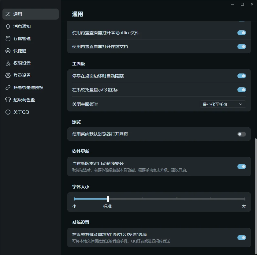Maximize the QQ settings window
The height and width of the screenshot is (255, 257).
tap(242, 4)
